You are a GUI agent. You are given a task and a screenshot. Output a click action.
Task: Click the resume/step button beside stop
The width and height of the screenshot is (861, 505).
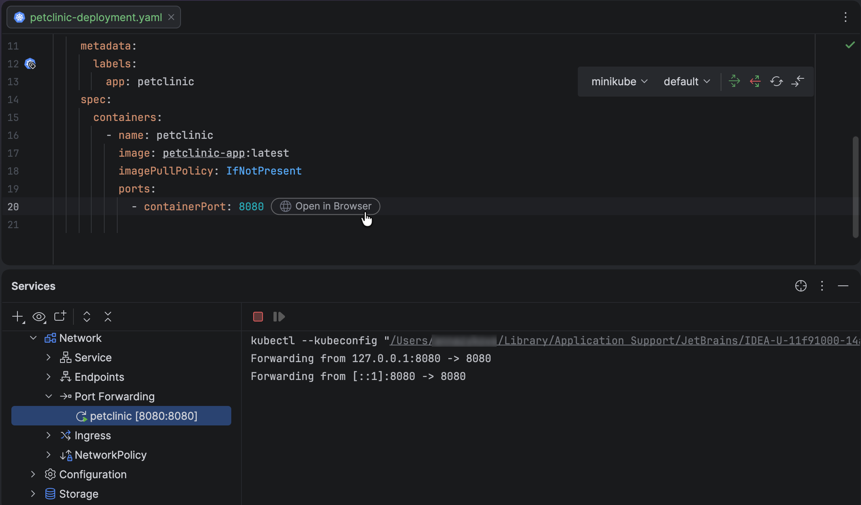[x=279, y=317]
